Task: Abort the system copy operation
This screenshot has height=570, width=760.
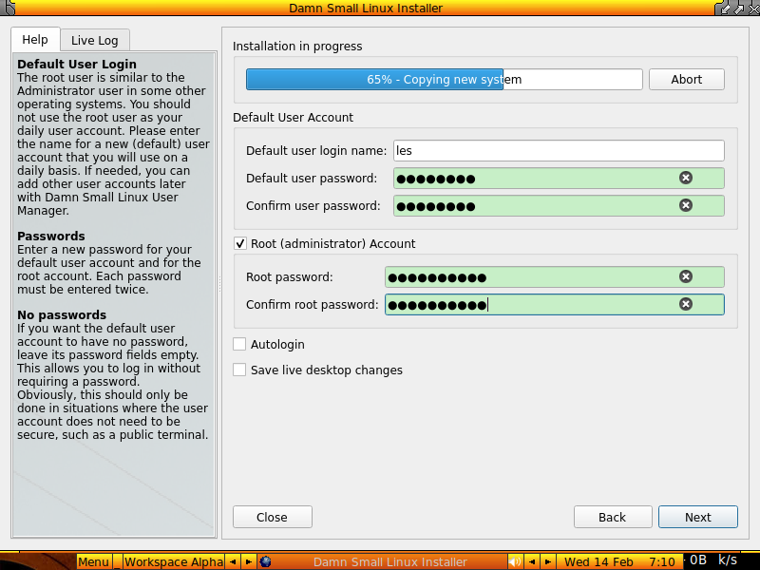Action: point(686,79)
